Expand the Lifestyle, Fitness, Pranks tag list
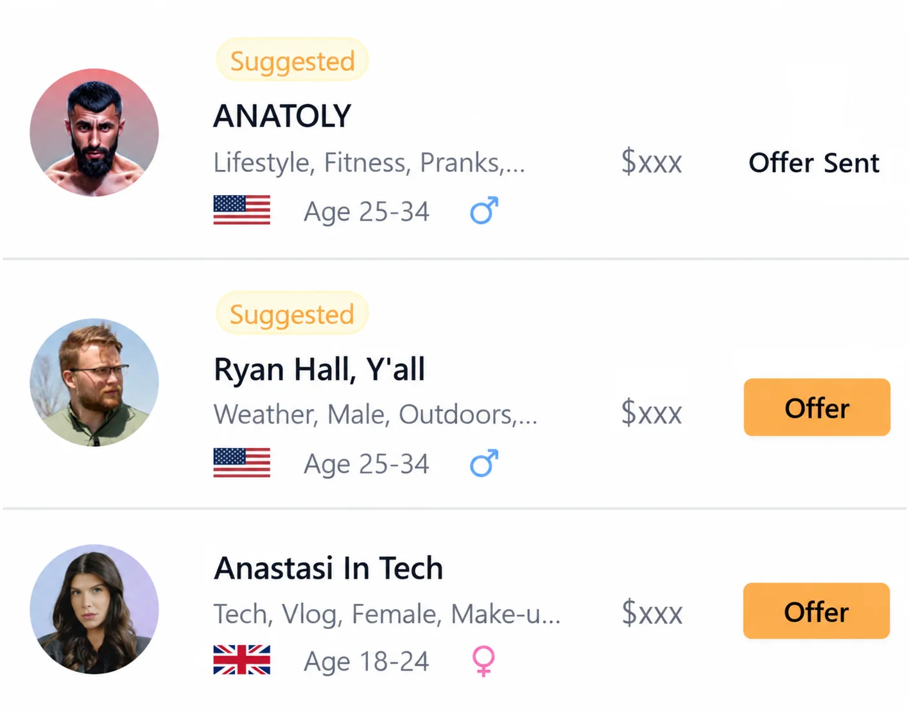Screen dimensions: 909x713 point(369,162)
